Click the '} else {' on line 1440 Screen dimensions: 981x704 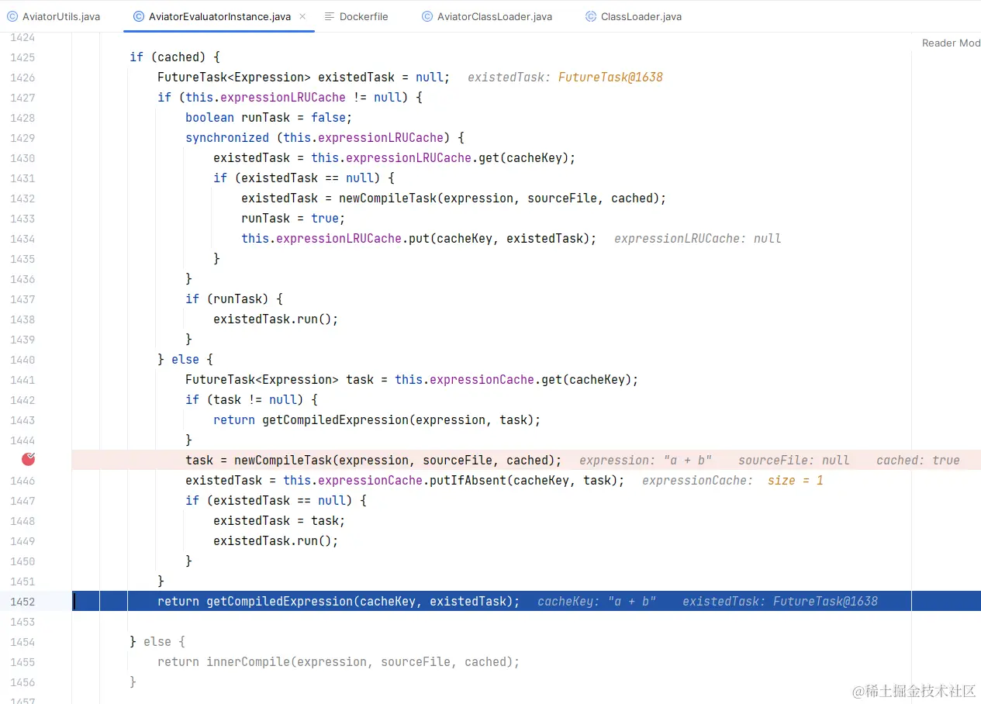tap(185, 360)
